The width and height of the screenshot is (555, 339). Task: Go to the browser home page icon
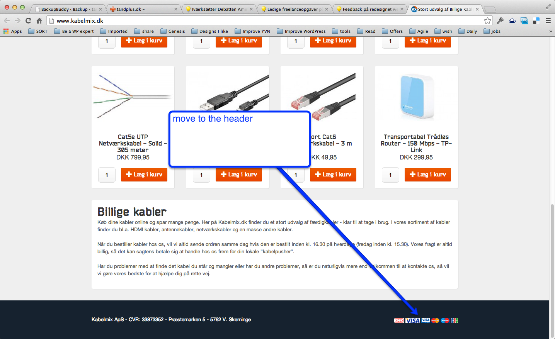[x=39, y=20]
